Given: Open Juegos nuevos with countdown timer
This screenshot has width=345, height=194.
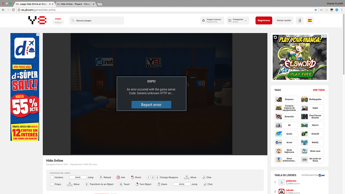Looking at the screenshot, I should pos(212,20).
